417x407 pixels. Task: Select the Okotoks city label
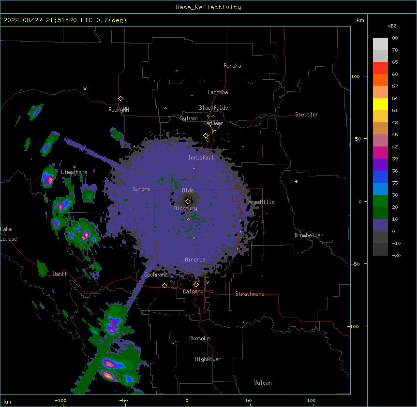(x=199, y=338)
